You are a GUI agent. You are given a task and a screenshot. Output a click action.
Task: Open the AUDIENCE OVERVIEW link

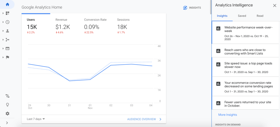point(141,119)
